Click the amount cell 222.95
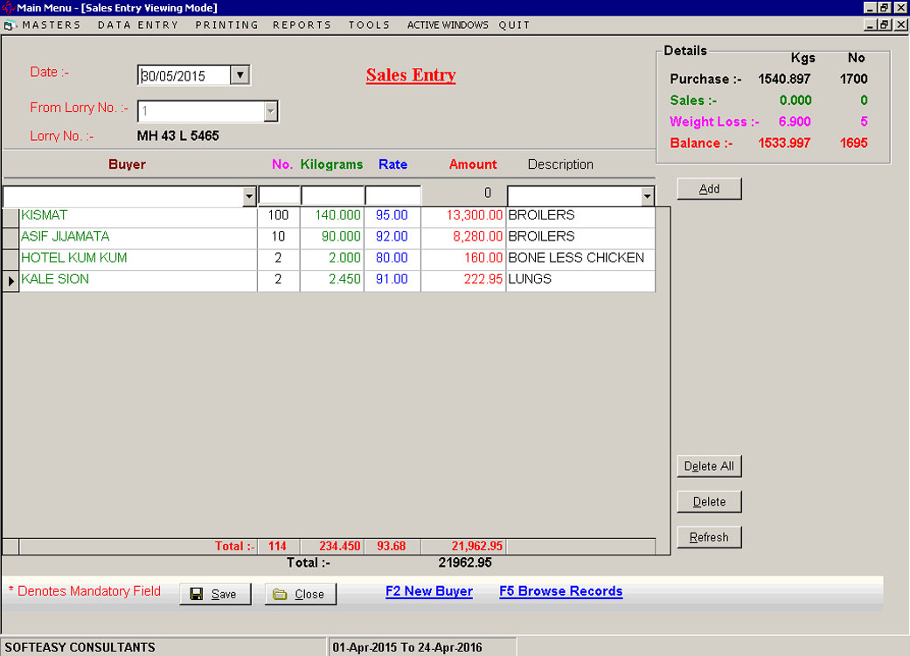This screenshot has height=656, width=910. 463,279
